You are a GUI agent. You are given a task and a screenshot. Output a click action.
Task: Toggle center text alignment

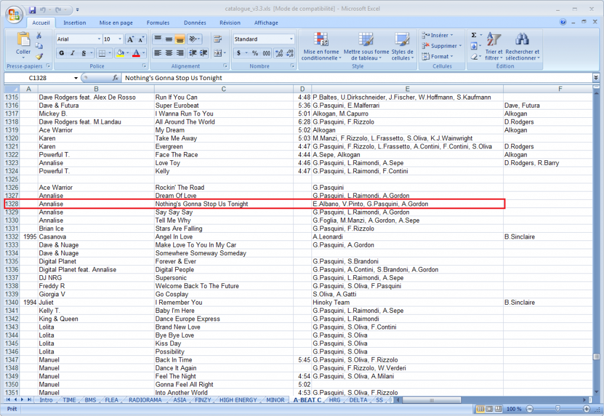click(169, 52)
